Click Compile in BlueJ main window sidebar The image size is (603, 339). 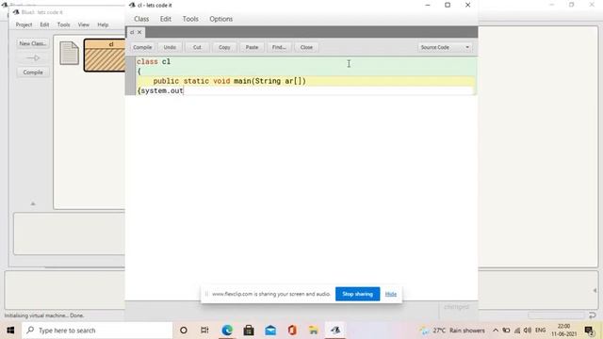coord(33,73)
